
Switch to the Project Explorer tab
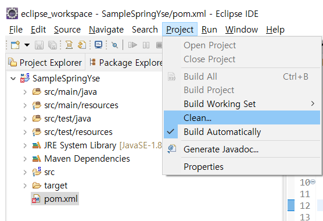point(45,62)
